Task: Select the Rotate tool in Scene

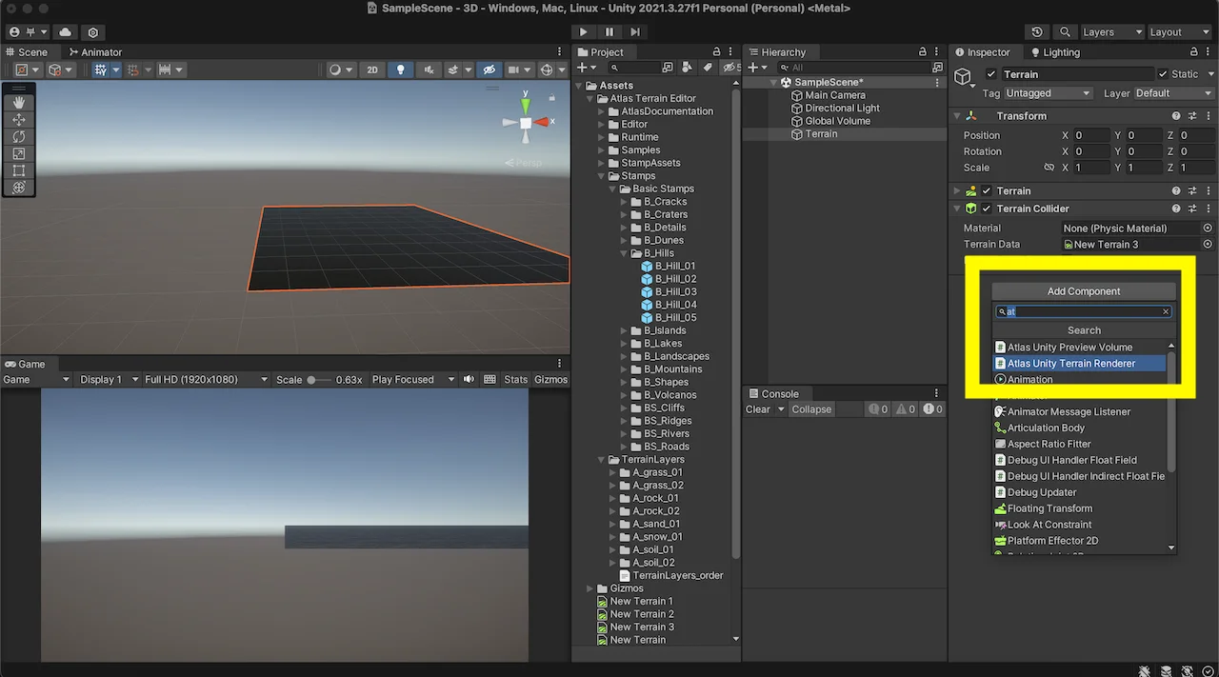Action: point(19,137)
